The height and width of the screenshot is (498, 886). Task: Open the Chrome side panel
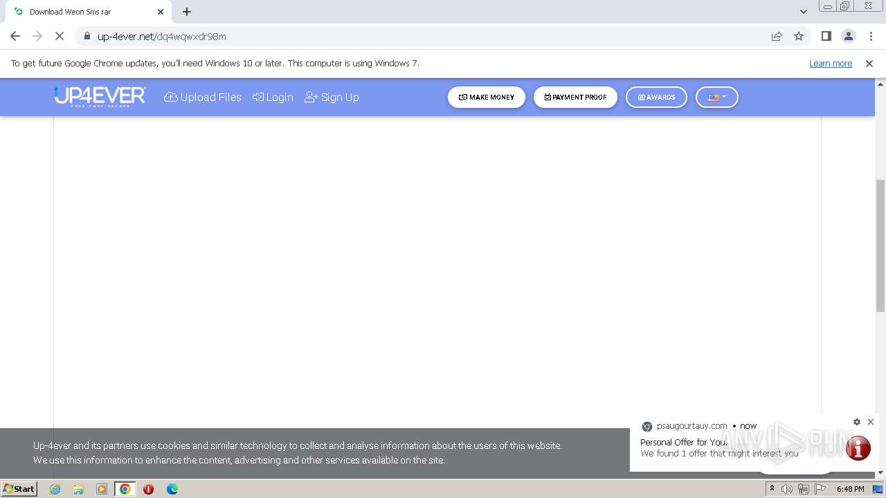click(826, 36)
